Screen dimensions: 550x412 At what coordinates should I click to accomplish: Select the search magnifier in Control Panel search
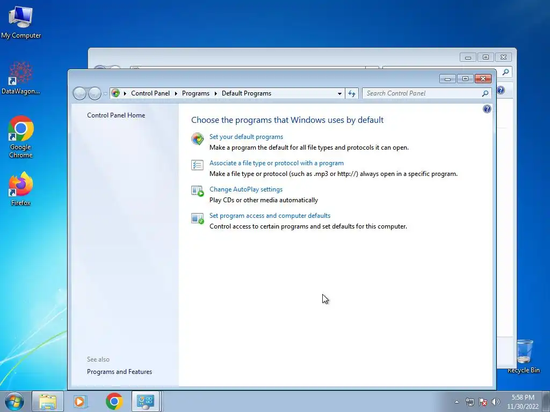485,93
